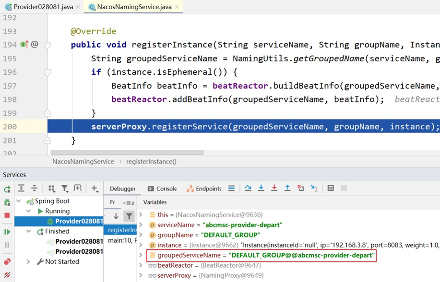The height and width of the screenshot is (282, 440).
Task: Select running Provider028081 service
Action: coord(59,221)
